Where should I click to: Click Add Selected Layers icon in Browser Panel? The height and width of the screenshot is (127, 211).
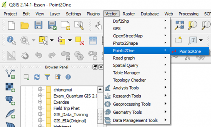click(x=26, y=77)
